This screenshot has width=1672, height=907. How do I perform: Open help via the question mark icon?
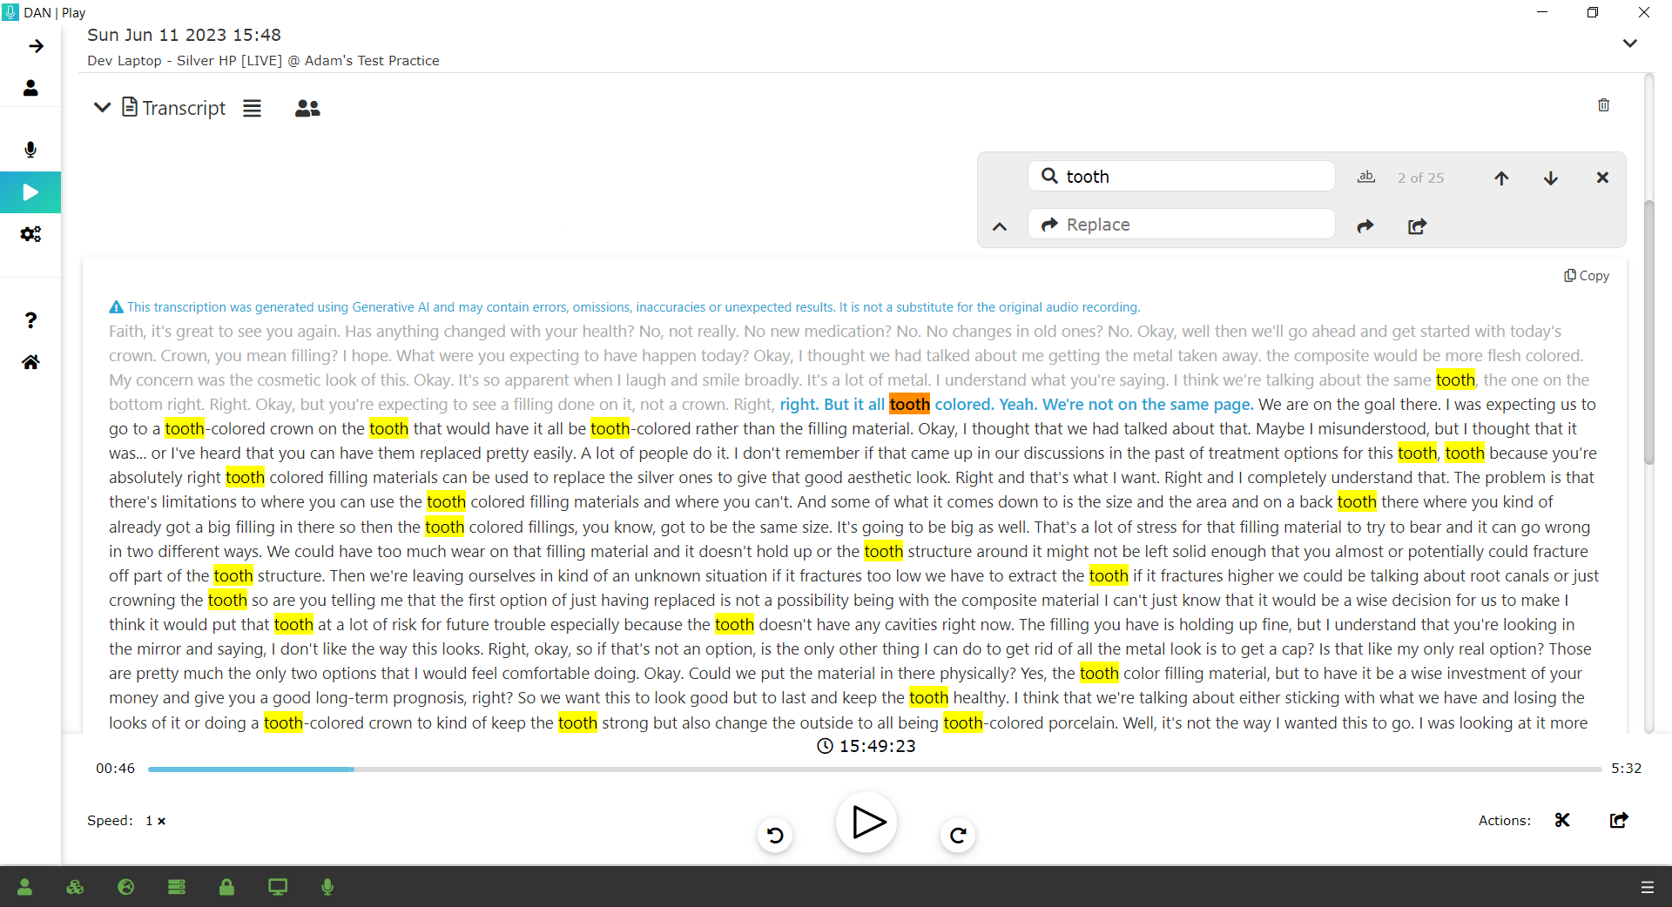click(x=30, y=320)
